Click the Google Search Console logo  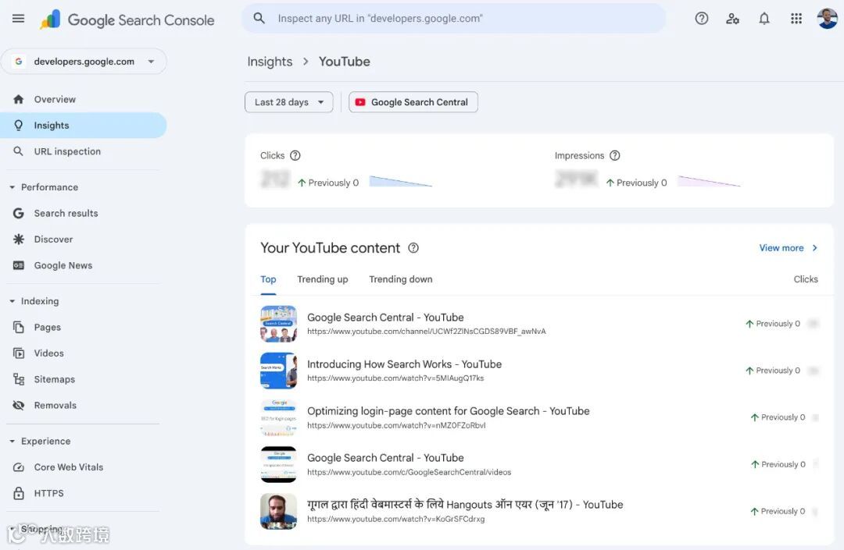pos(127,20)
